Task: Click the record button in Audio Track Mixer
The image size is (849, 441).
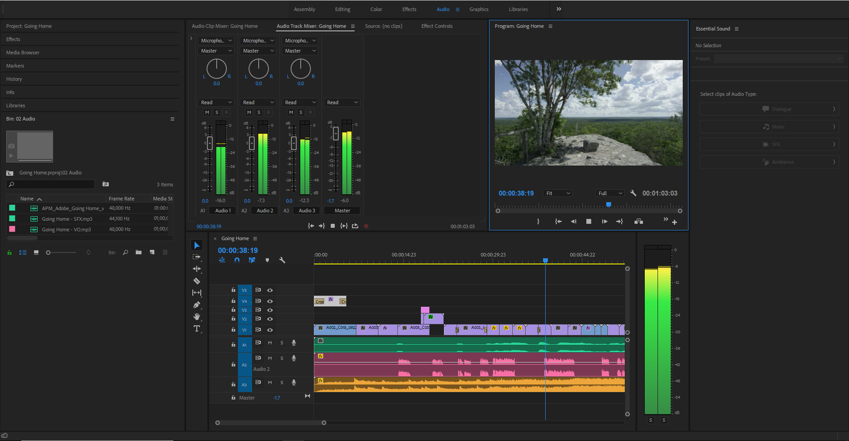Action: pyautogui.click(x=366, y=226)
